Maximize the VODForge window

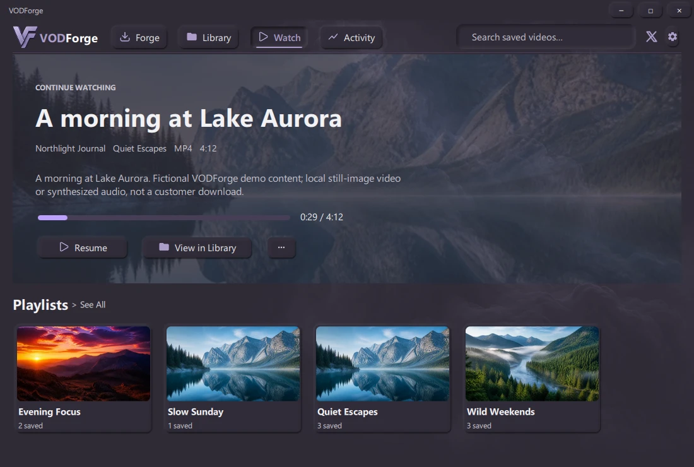pyautogui.click(x=650, y=11)
